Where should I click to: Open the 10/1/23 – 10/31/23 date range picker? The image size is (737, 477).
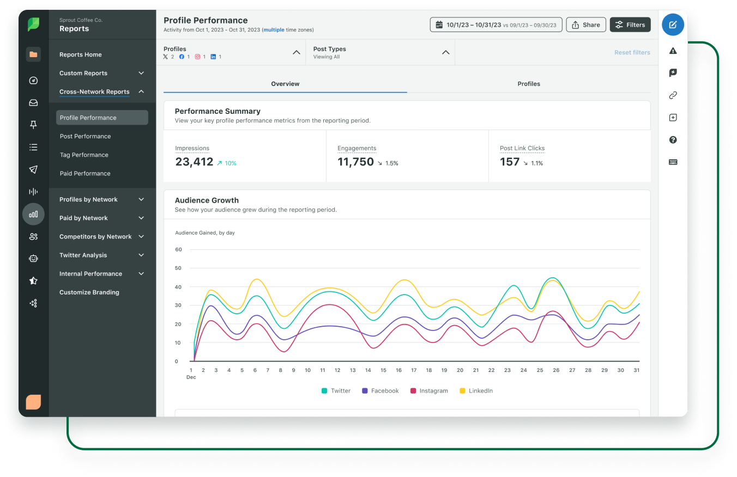tap(496, 25)
